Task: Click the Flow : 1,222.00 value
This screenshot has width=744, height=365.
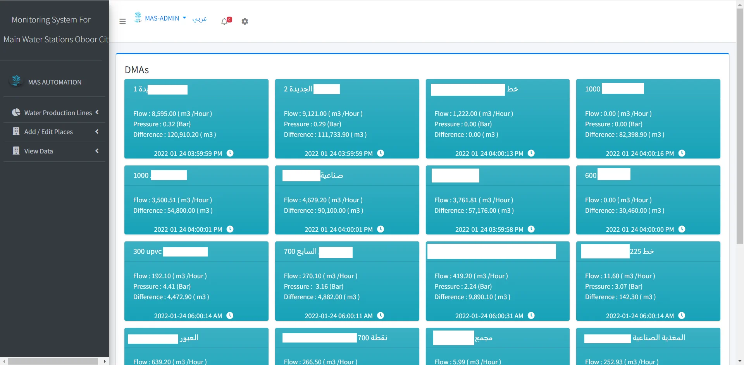Action: (474, 114)
